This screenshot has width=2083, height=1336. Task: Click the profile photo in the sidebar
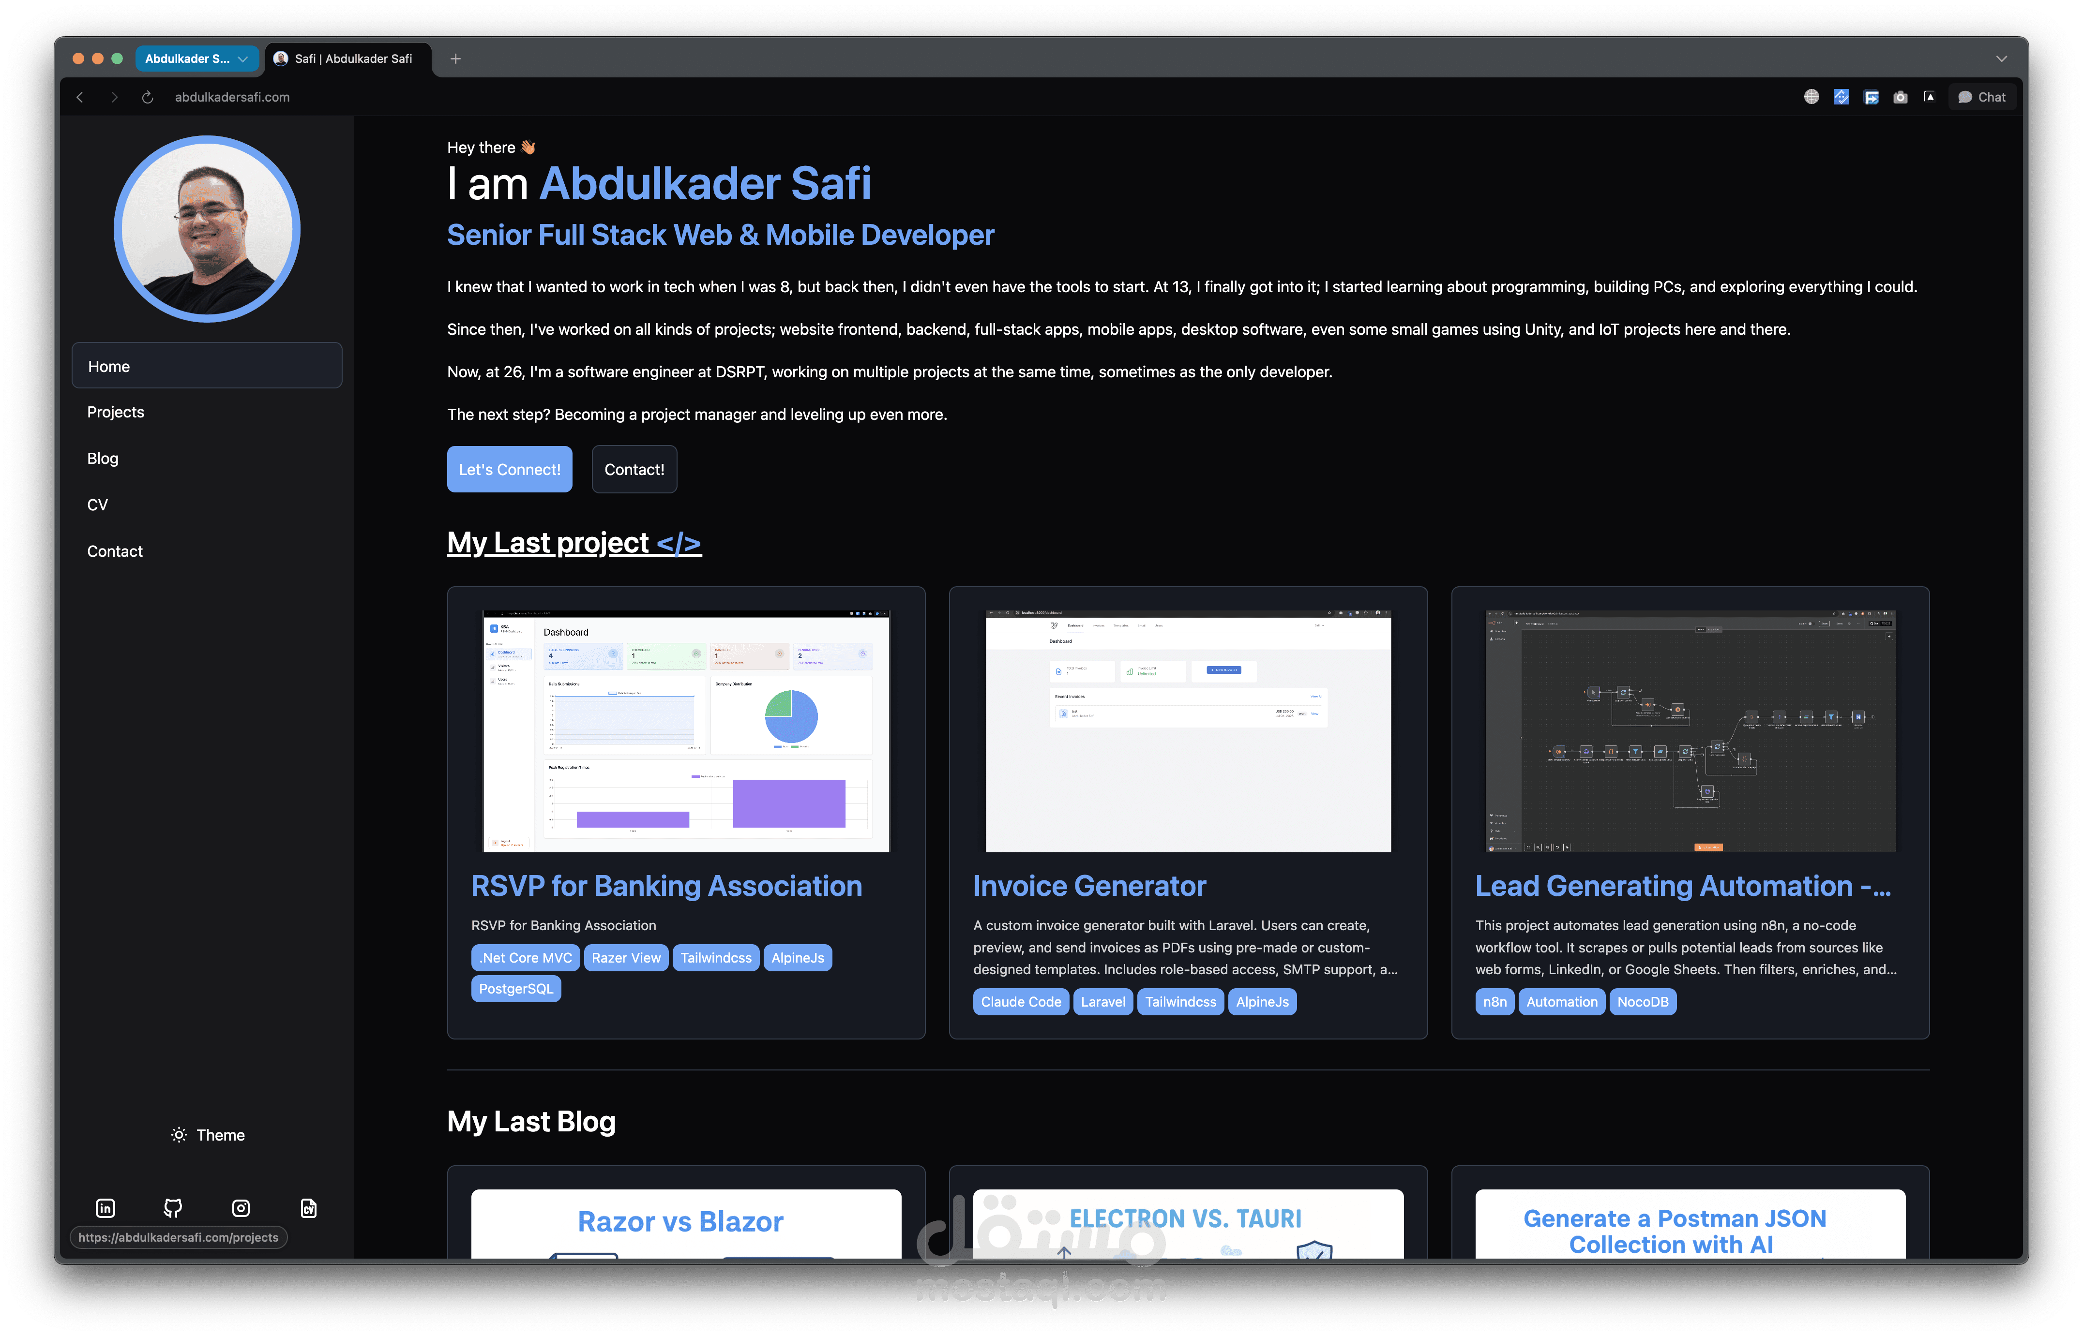[x=208, y=229]
